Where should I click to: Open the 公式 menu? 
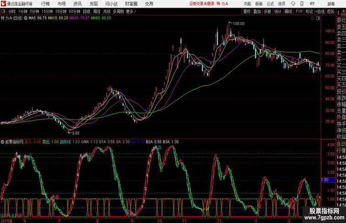pyautogui.click(x=270, y=4)
